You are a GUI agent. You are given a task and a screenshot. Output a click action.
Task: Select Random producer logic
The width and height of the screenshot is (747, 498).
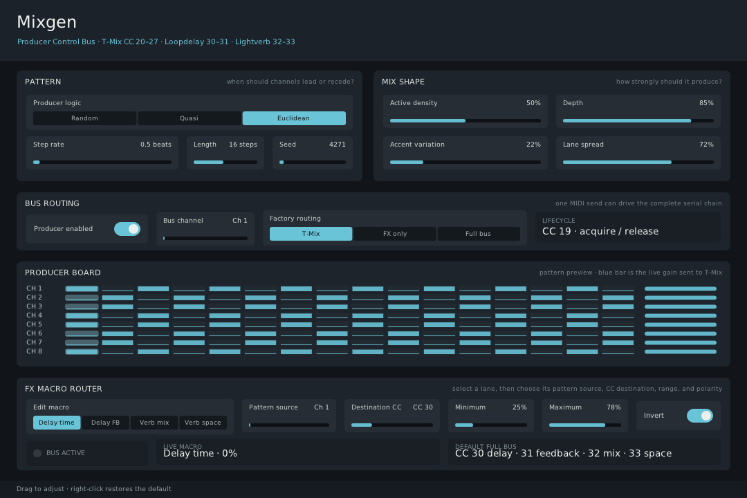pyautogui.click(x=84, y=118)
